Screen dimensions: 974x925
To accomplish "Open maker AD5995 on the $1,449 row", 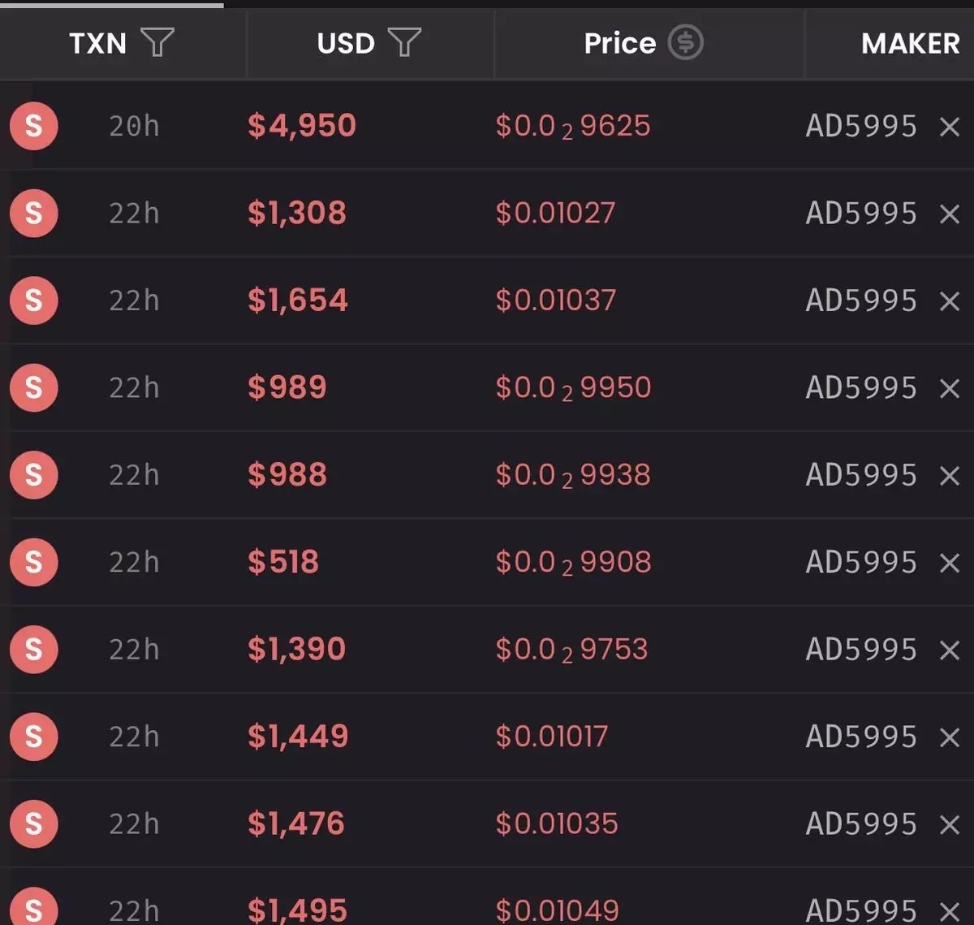I will click(x=860, y=737).
